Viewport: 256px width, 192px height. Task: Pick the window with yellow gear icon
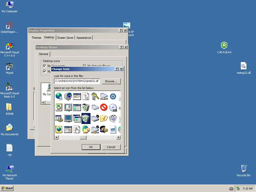pos(59,118)
